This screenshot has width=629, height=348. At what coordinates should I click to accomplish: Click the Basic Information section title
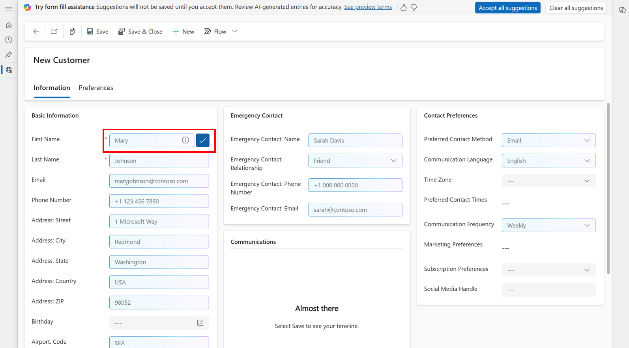[x=55, y=115]
